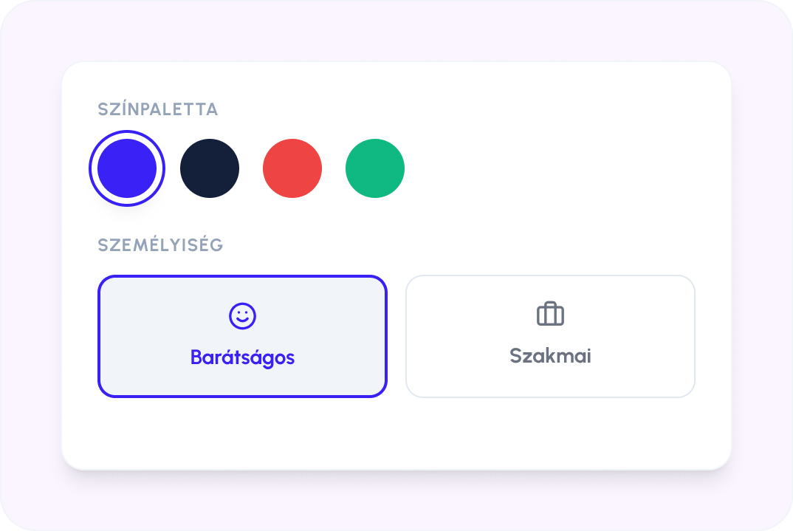Click the briefcase icon
Image resolution: width=793 pixels, height=531 pixels.
point(550,314)
